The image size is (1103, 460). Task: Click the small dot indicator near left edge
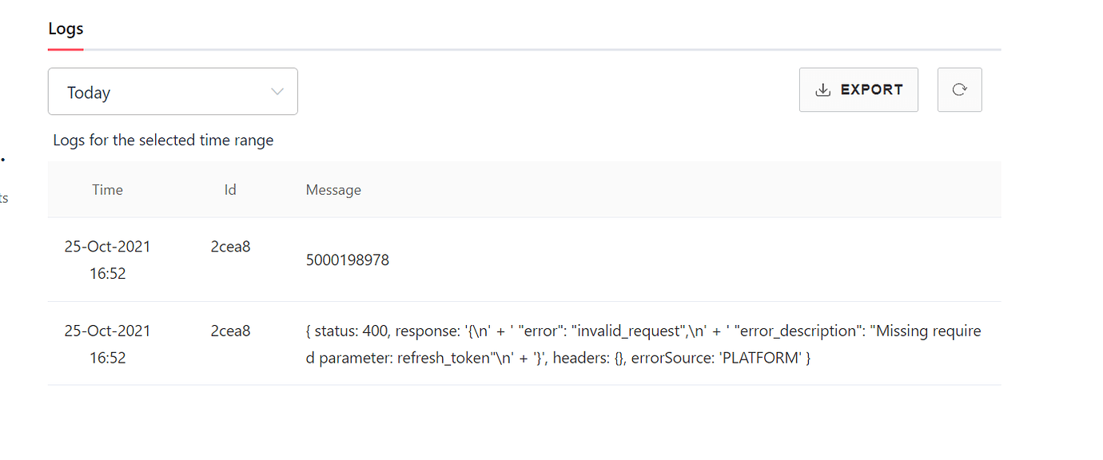point(3,160)
